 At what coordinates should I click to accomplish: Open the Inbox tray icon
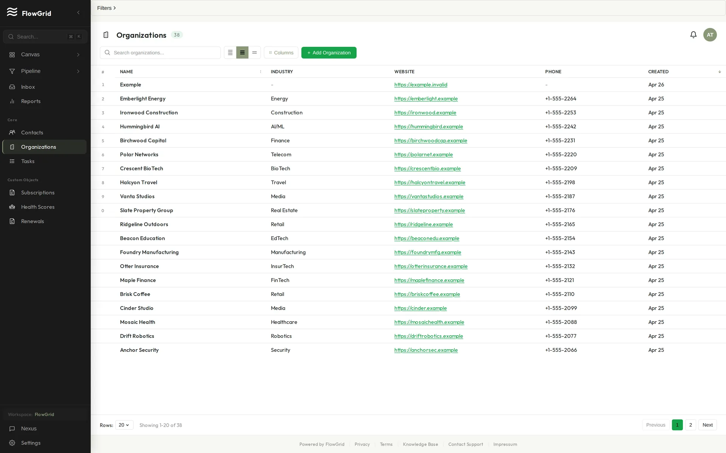(x=12, y=87)
